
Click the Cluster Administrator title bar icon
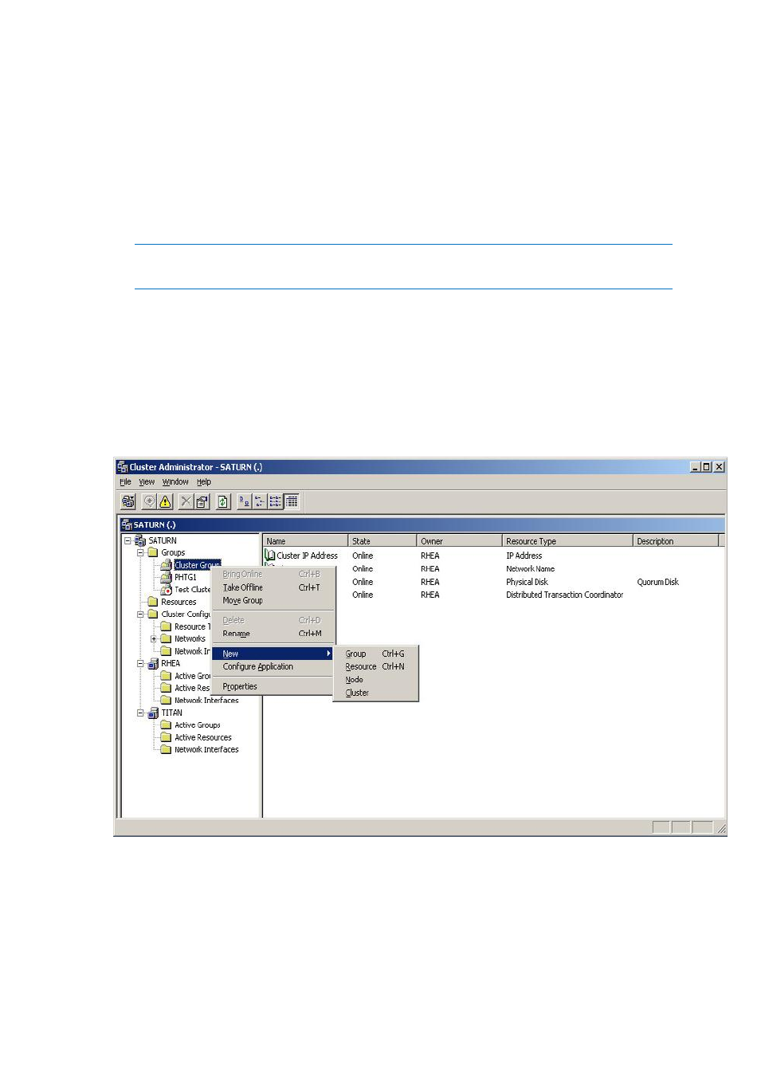[x=123, y=467]
